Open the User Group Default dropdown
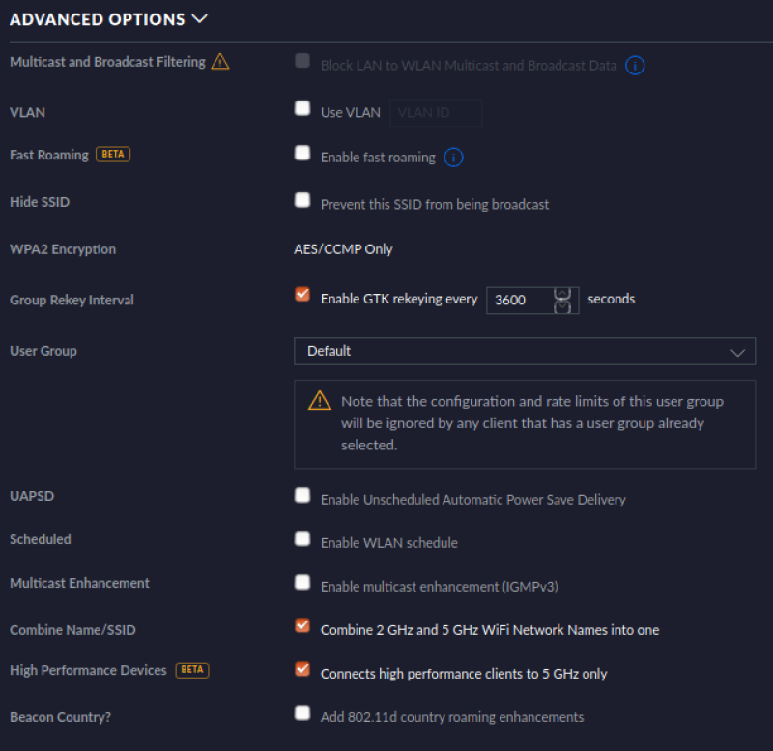This screenshot has height=751, width=773. 525,351
